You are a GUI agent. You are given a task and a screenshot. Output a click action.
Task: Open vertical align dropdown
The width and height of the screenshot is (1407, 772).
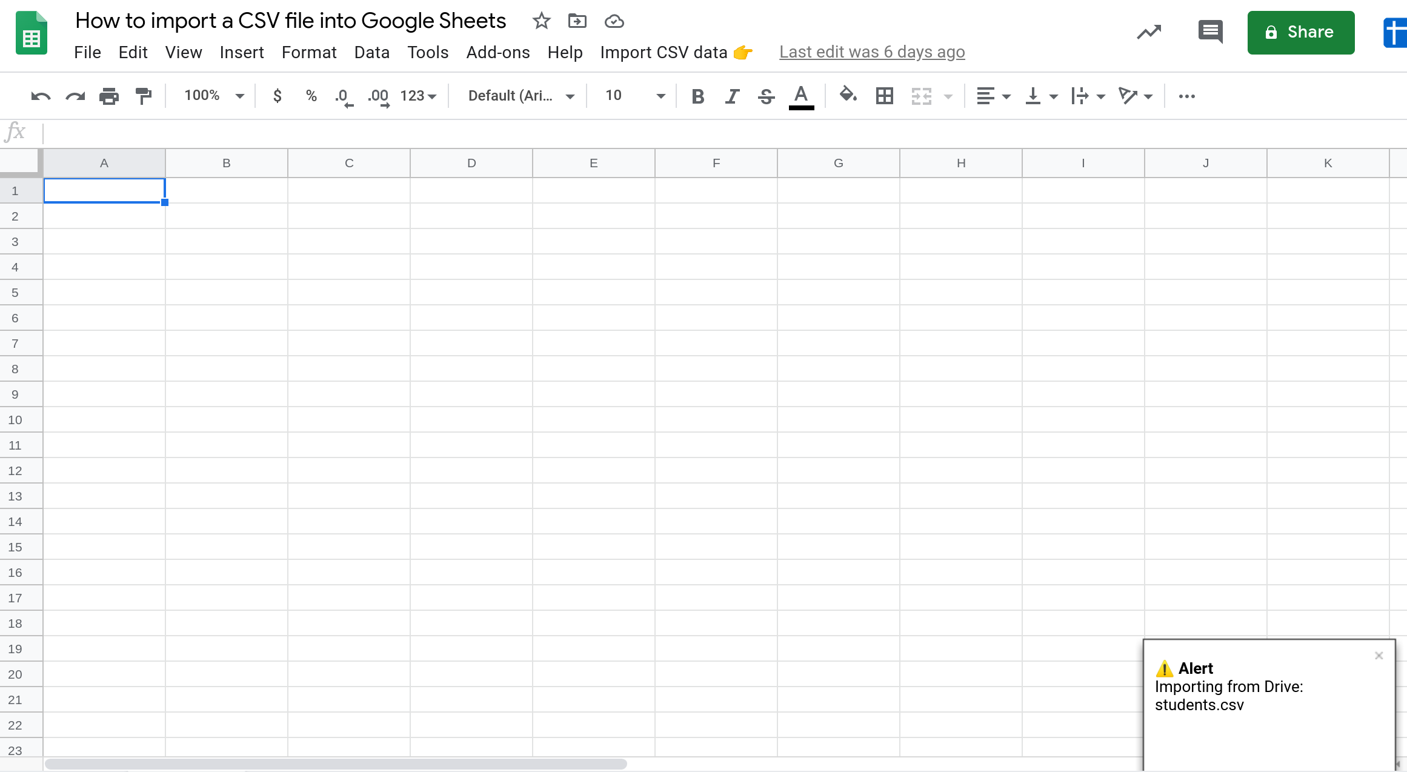[1041, 96]
